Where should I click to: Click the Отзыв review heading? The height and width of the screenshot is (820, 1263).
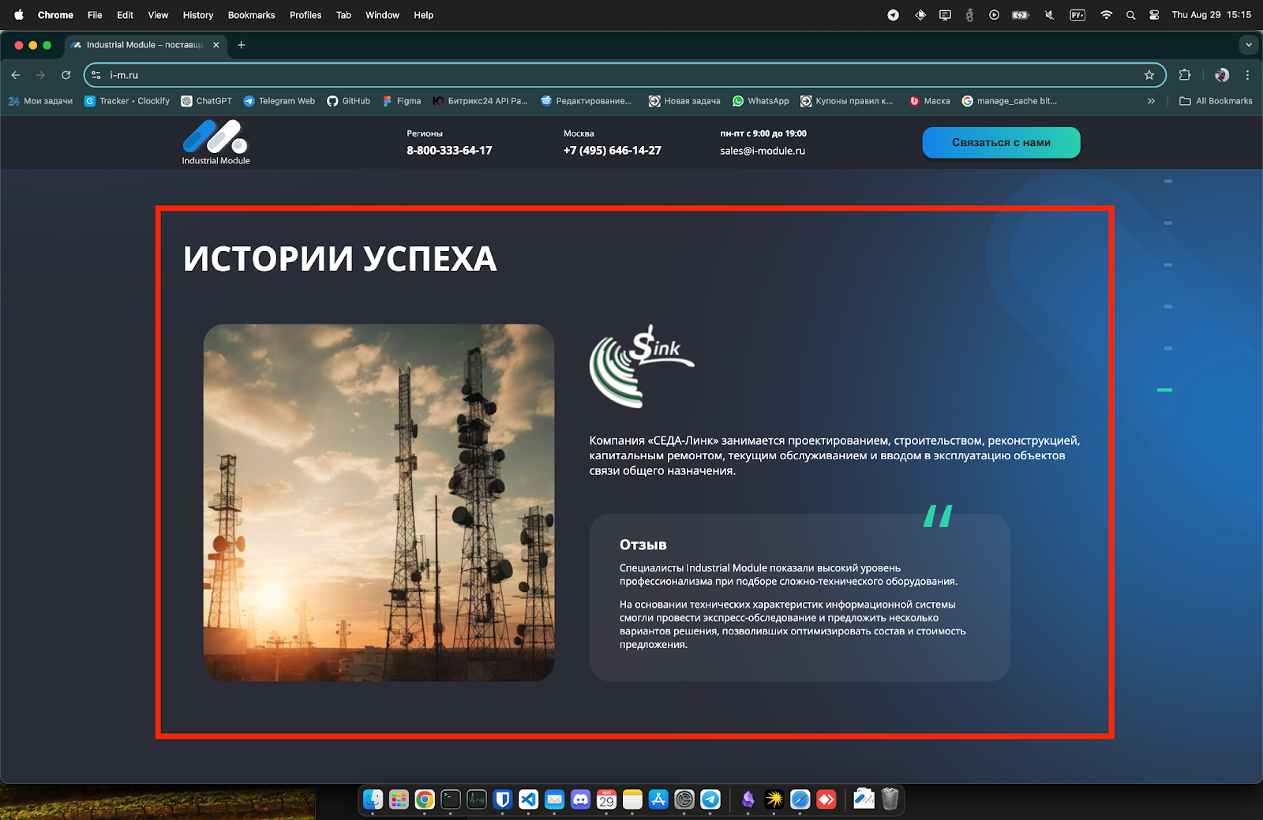(643, 545)
